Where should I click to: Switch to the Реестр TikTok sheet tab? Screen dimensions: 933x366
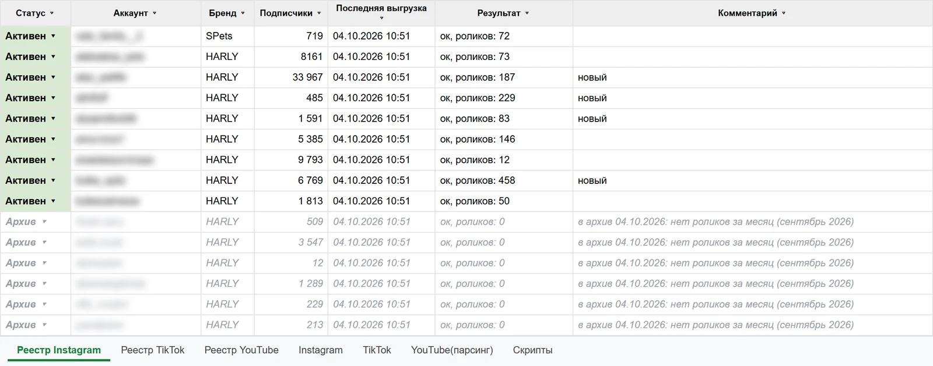point(153,350)
